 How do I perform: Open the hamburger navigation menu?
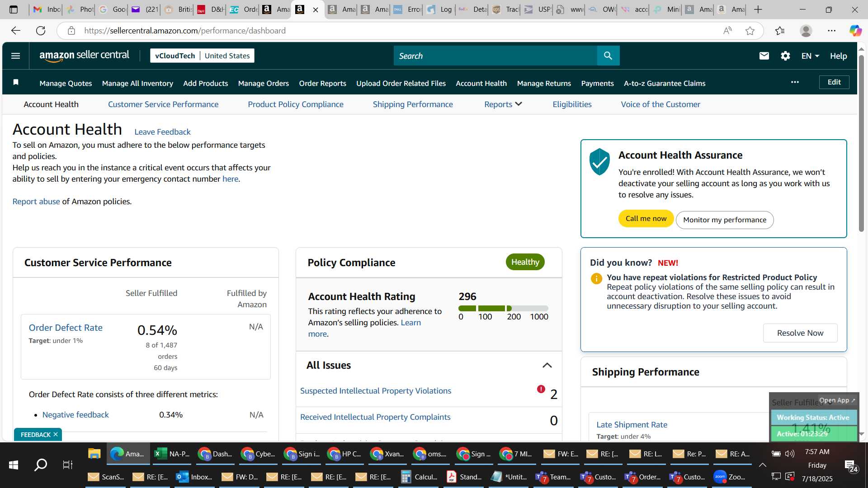(x=15, y=56)
